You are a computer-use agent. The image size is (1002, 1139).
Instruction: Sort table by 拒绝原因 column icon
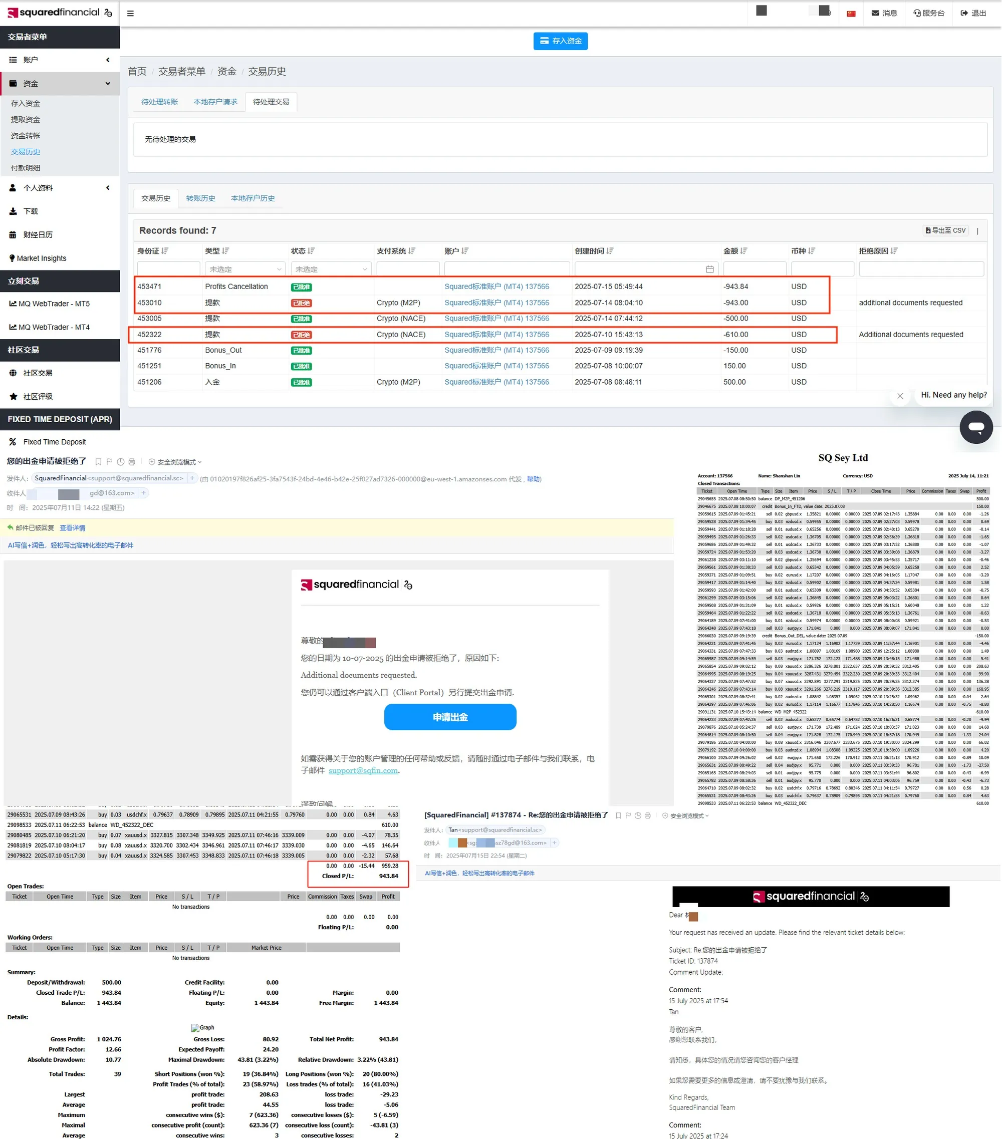(894, 251)
